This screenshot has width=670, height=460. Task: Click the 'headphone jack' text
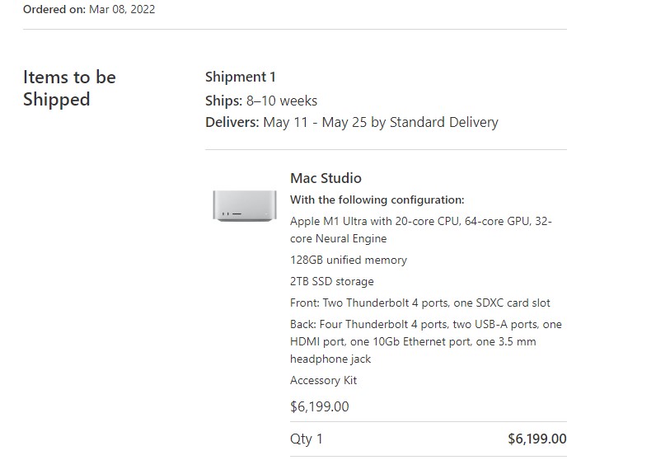point(330,359)
